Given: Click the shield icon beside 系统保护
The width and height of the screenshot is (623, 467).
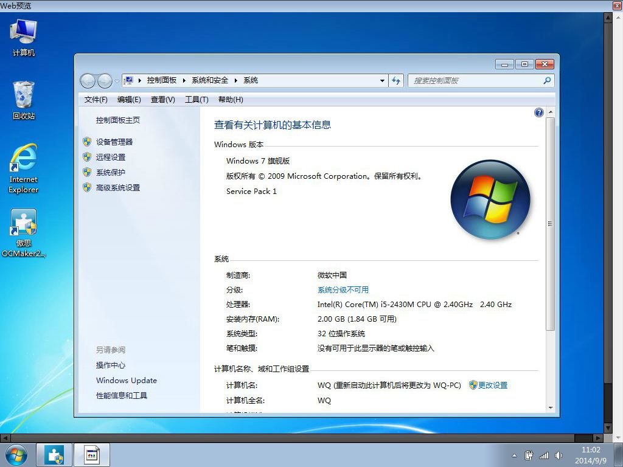Looking at the screenshot, I should click(87, 172).
